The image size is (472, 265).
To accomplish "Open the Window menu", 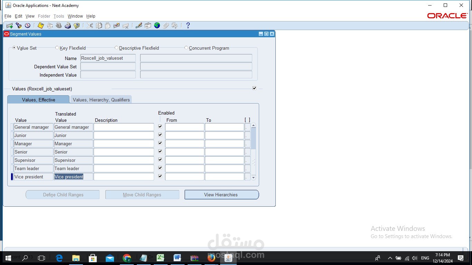I will pyautogui.click(x=75, y=16).
